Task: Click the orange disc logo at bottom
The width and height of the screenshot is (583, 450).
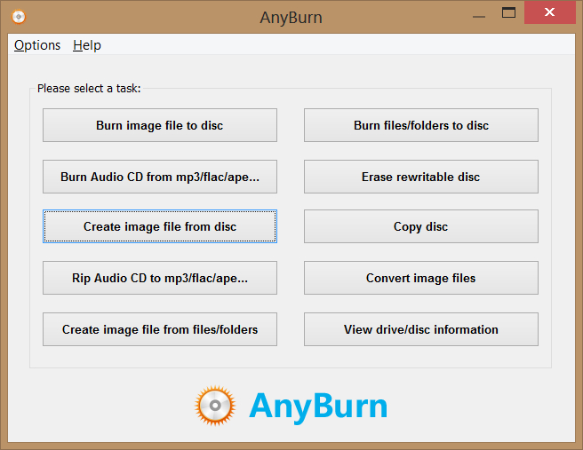Action: coord(217,406)
